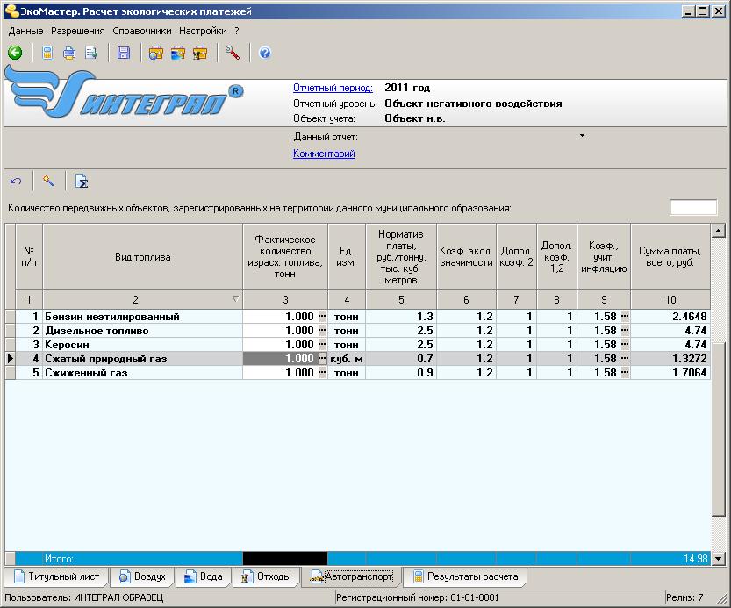Click the vehicle count input field
The height and width of the screenshot is (608, 731).
click(x=693, y=208)
